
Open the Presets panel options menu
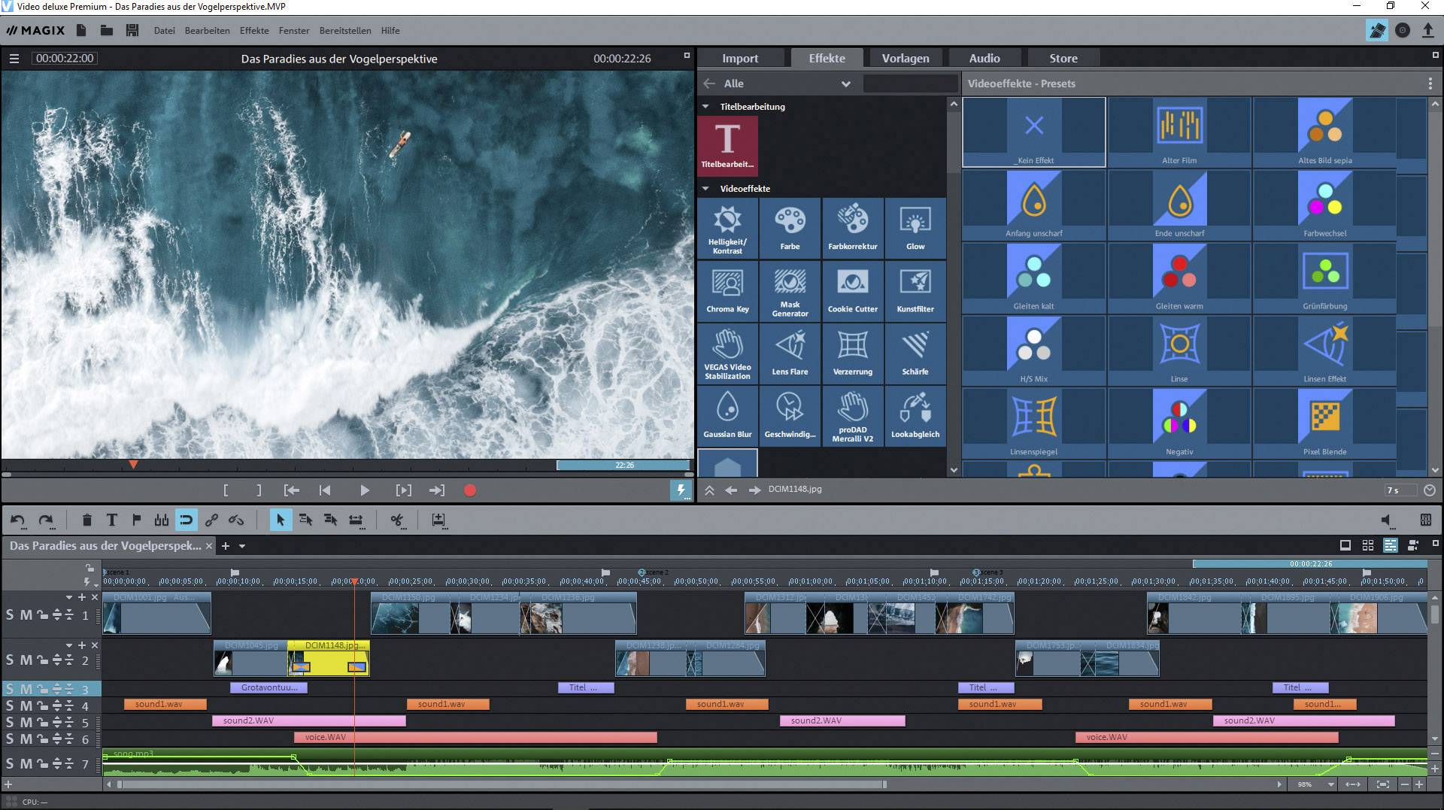point(1430,83)
